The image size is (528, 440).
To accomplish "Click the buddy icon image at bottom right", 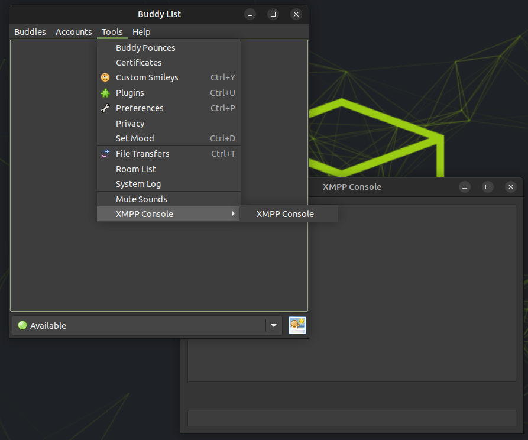I will [297, 325].
